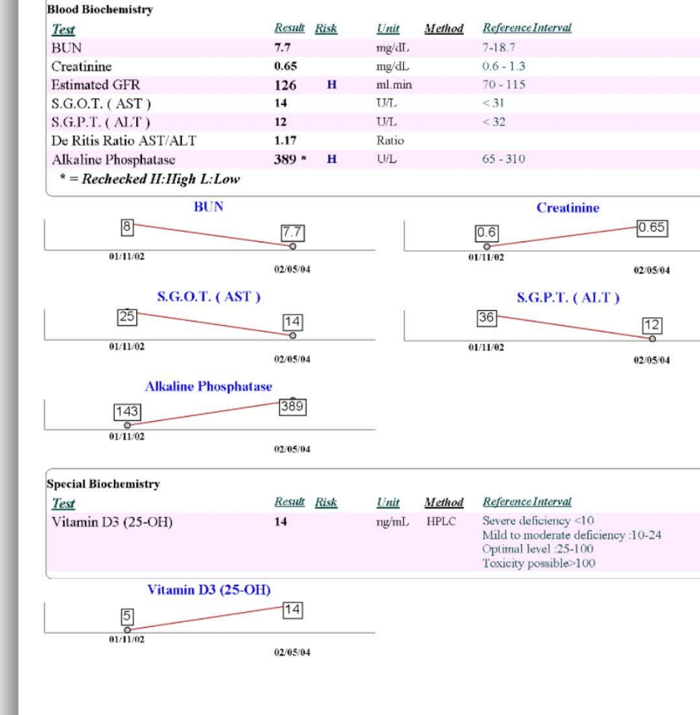
Task: Select the Alkaline Phosphatase chart title
Action: click(x=208, y=387)
